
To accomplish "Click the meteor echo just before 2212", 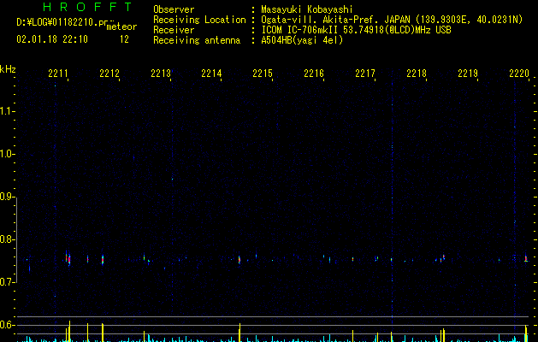I will click(103, 259).
